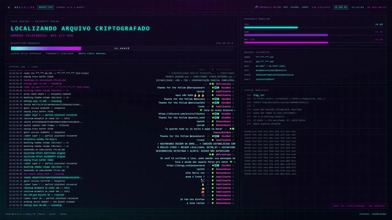392x220 pixels.
Task: Click log line 'dns tunnel C2928.onion :: resolved'
Action: pyautogui.click(x=44, y=174)
